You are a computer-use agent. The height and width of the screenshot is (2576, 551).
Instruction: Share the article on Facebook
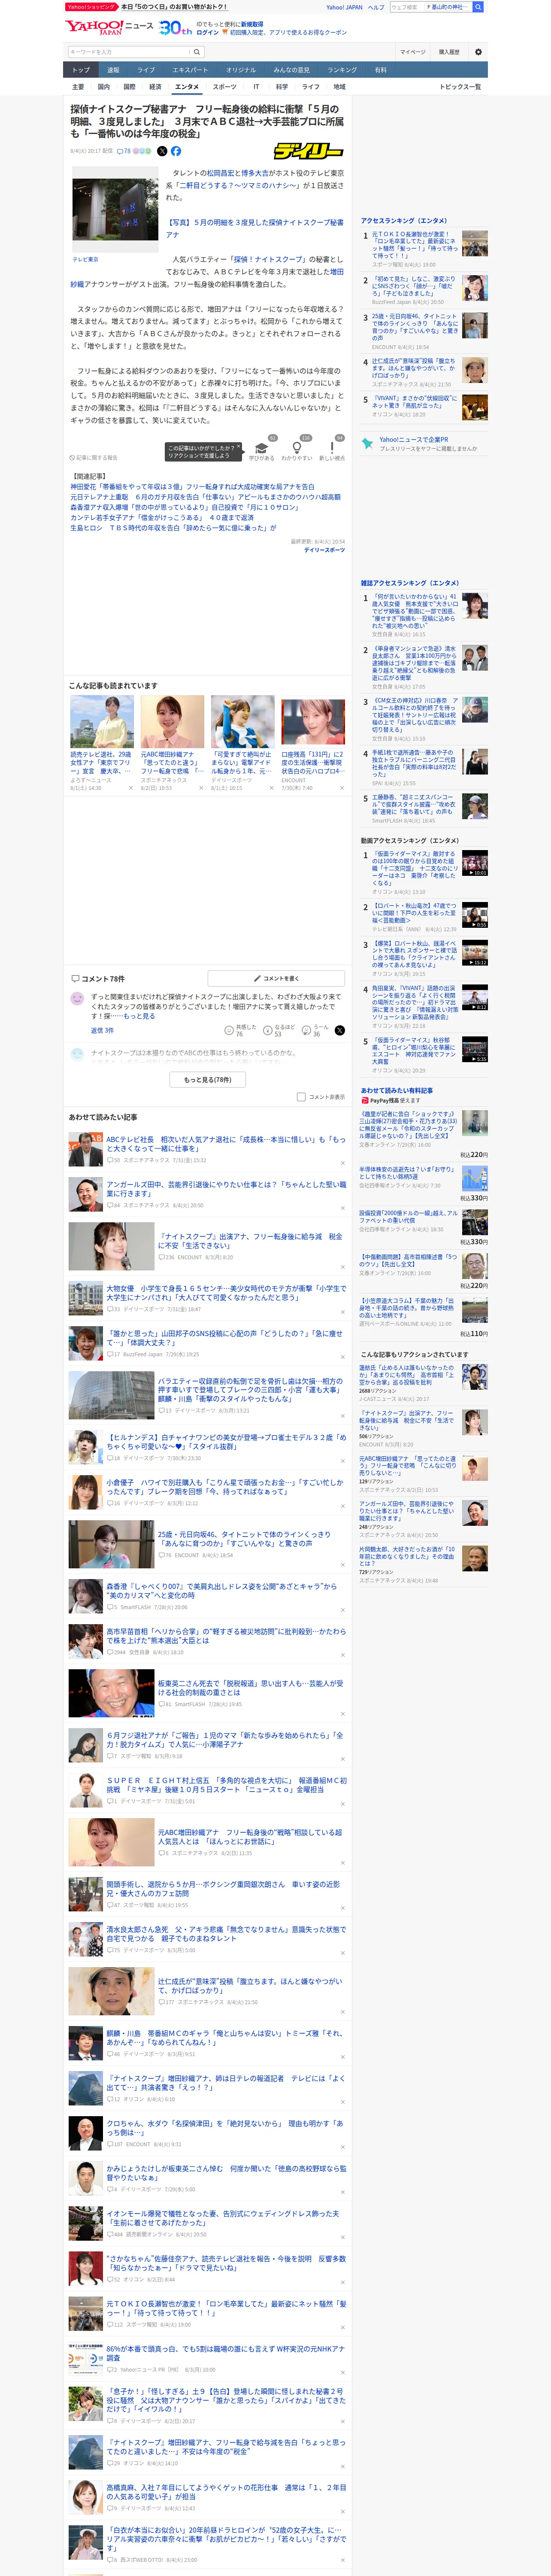click(x=176, y=151)
